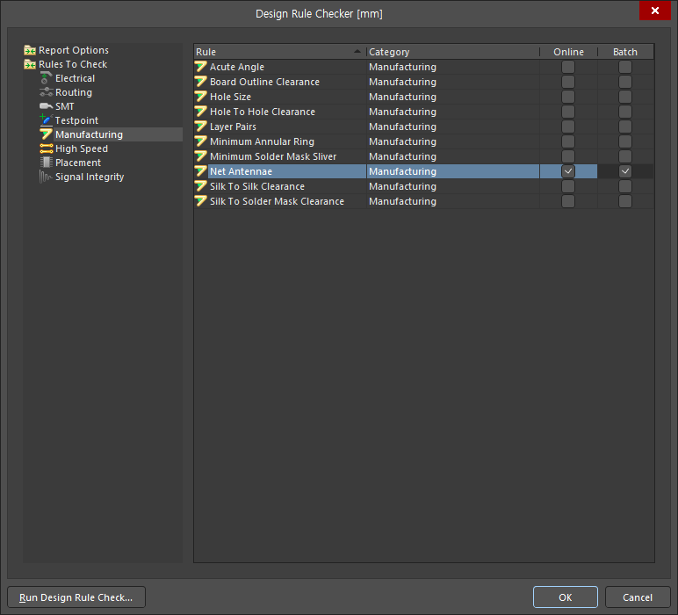Select the SMT rules category
This screenshot has width=678, height=615.
point(64,106)
